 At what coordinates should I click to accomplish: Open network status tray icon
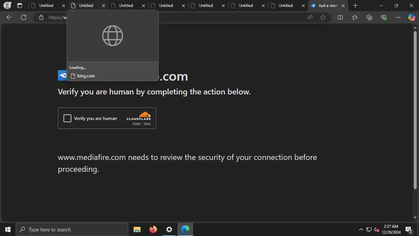(369, 229)
